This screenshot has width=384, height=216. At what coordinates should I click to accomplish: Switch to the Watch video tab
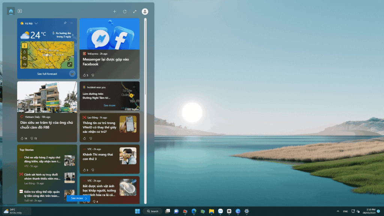click(x=20, y=11)
